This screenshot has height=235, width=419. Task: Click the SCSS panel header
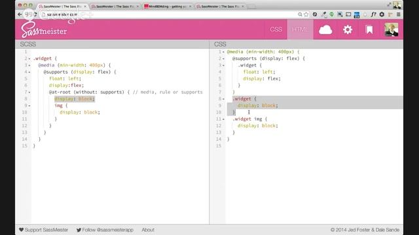click(112, 44)
